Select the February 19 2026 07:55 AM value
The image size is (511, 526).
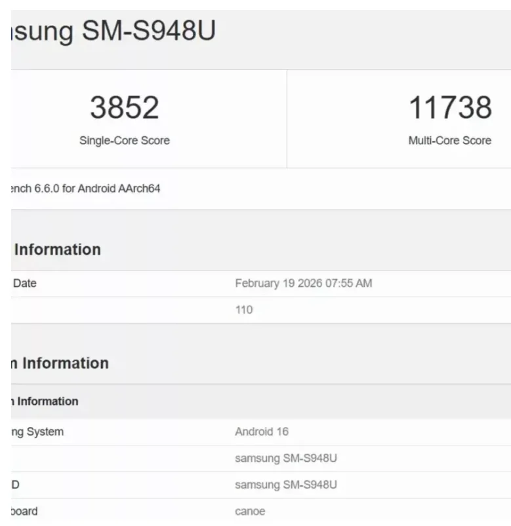tap(304, 284)
